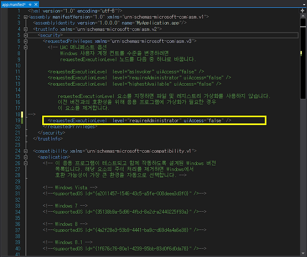Image resolution: width=307 pixels, height=257 pixels.
Task: Collapse the trustInfo element on line 4
Action: point(26,29)
